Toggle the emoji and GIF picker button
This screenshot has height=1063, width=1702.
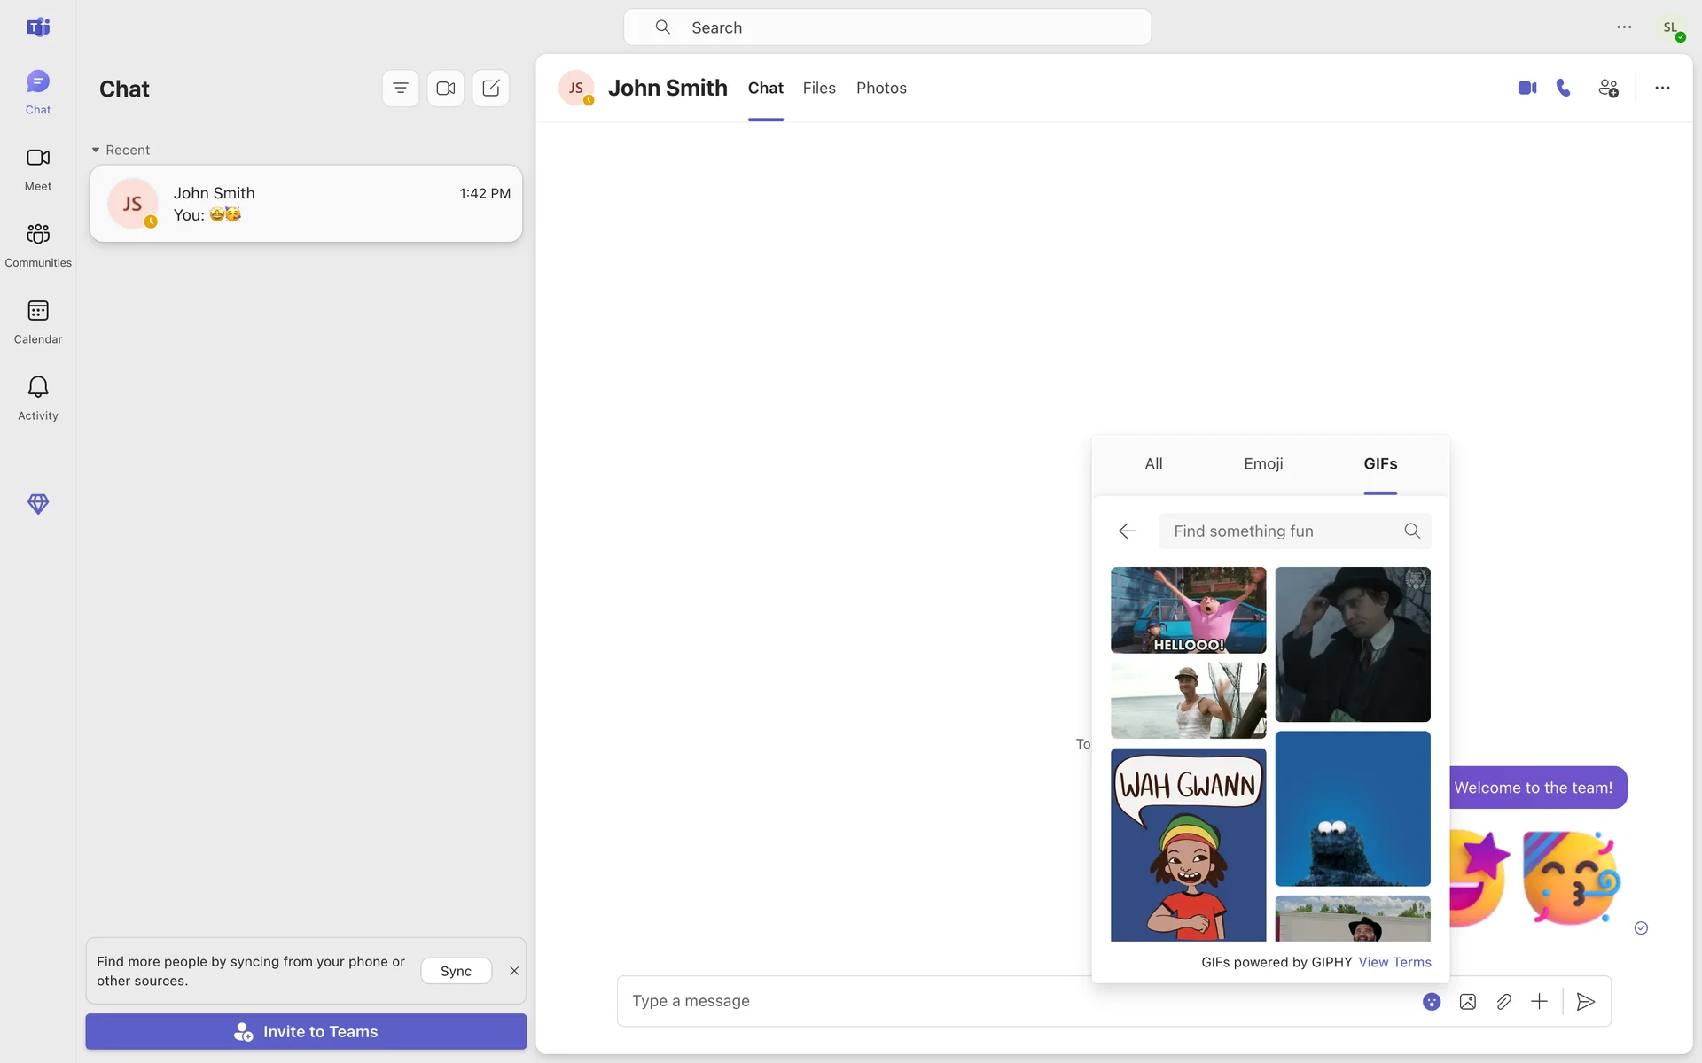coord(1432,1002)
